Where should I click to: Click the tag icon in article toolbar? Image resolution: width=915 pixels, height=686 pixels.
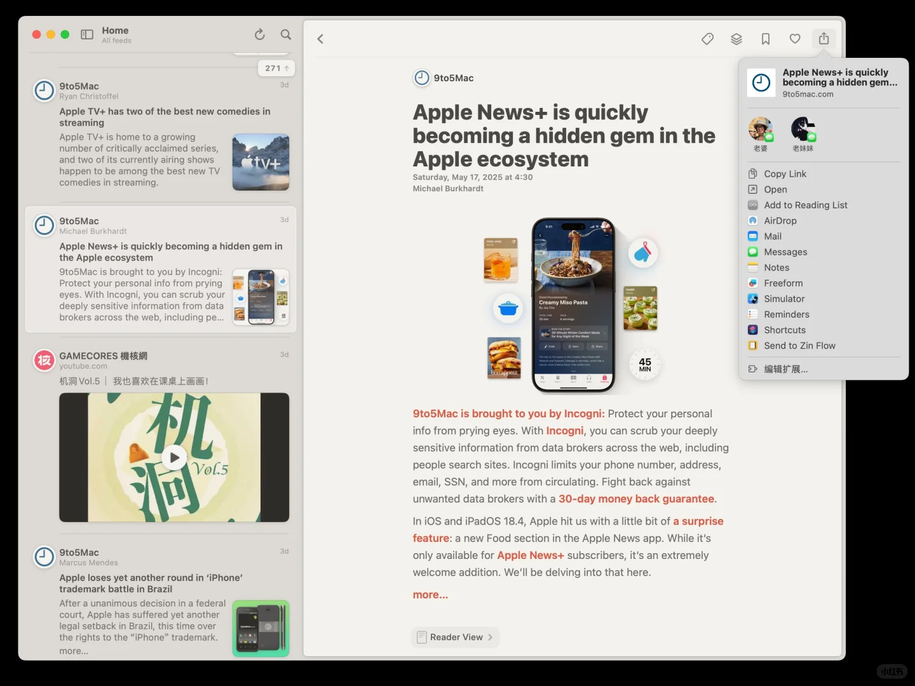[x=707, y=39]
